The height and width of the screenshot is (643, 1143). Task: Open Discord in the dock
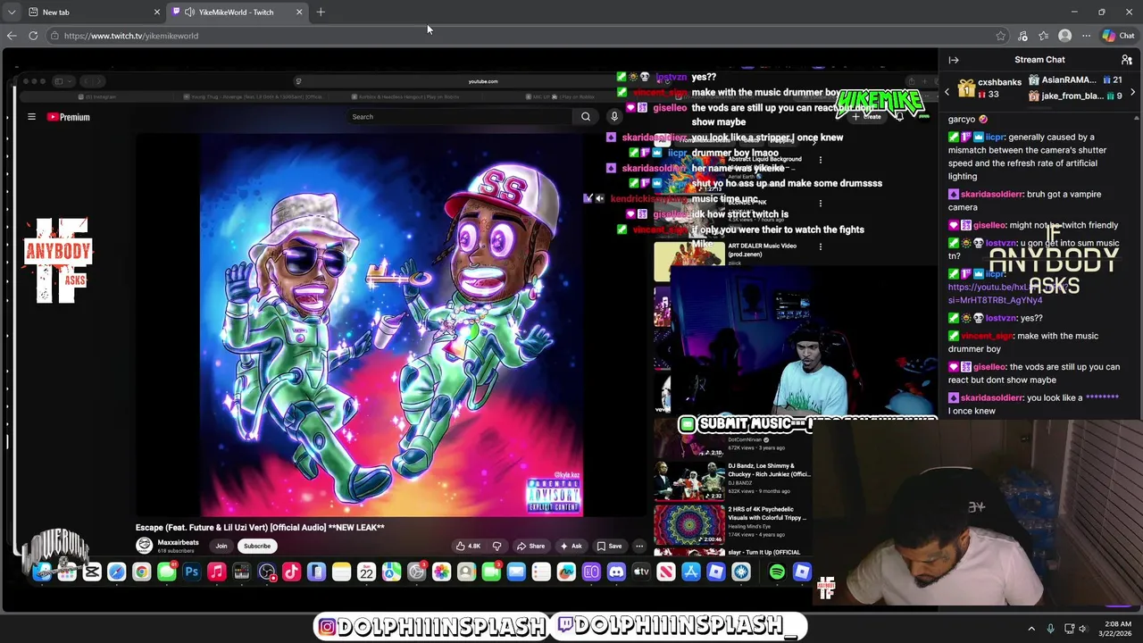(616, 572)
